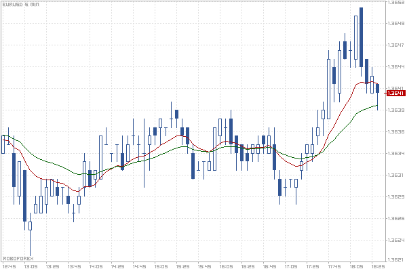Click the 17:45 time axis label
407x271 pixels.
(x=334, y=266)
